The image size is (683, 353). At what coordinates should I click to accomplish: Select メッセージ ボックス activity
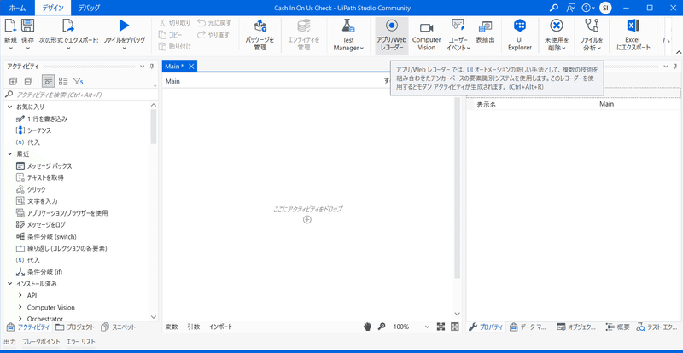click(44, 165)
